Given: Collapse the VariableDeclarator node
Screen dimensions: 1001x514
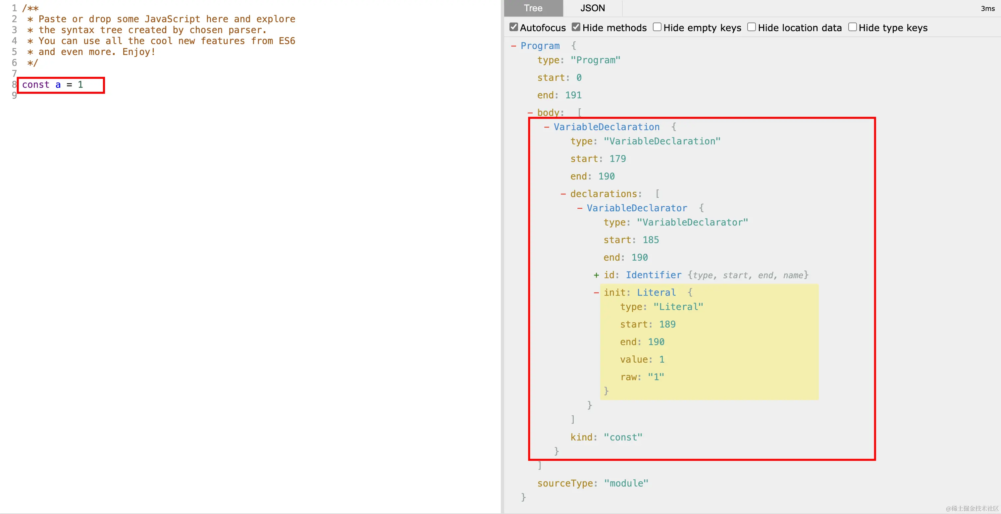Looking at the screenshot, I should [x=579, y=208].
